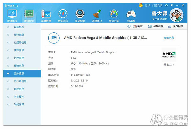Launch the 性能测试 performance test icon

pos(63,16)
